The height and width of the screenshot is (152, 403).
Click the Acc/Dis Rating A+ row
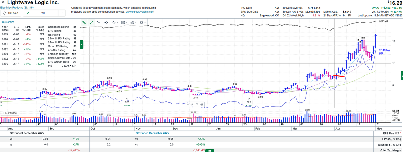pyautogui.click(x=62, y=50)
